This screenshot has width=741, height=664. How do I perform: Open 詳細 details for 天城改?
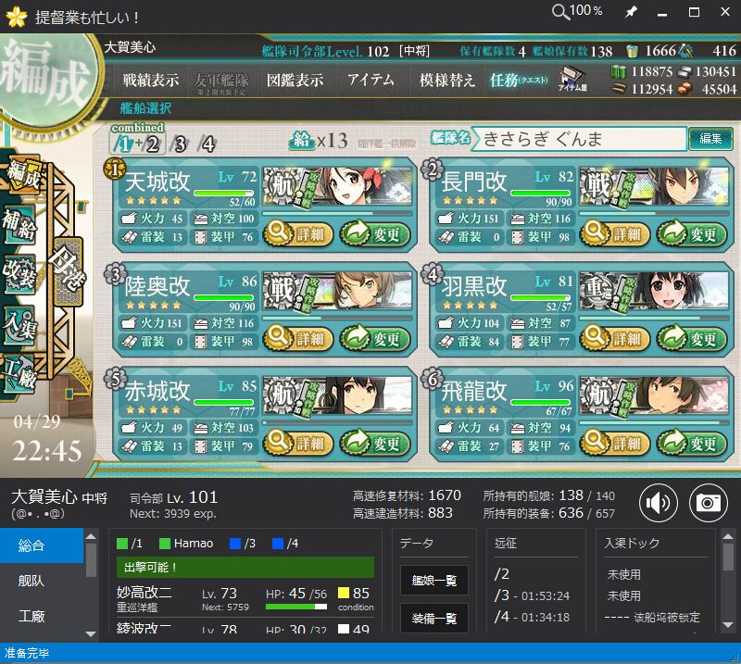click(297, 234)
